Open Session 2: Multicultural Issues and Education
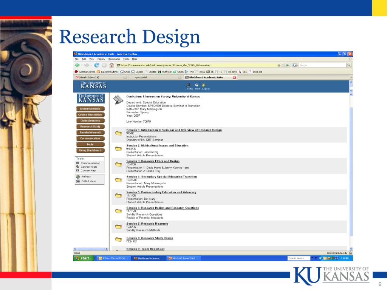This screenshot has height=290, width=387. pyautogui.click(x=157, y=145)
